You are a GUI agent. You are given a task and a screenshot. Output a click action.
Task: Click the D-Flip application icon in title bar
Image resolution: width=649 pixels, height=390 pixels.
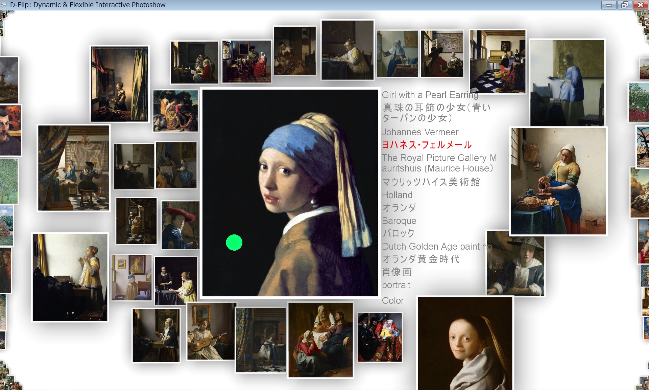coord(4,5)
